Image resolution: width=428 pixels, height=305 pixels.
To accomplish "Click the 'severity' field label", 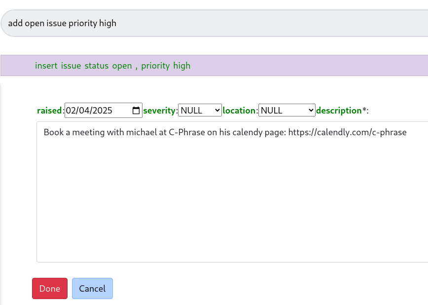I will pos(159,111).
